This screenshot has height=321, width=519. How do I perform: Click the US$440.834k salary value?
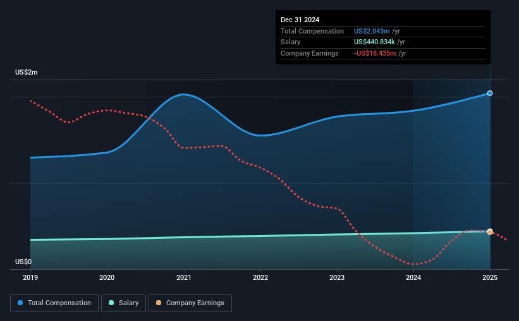tap(374, 42)
